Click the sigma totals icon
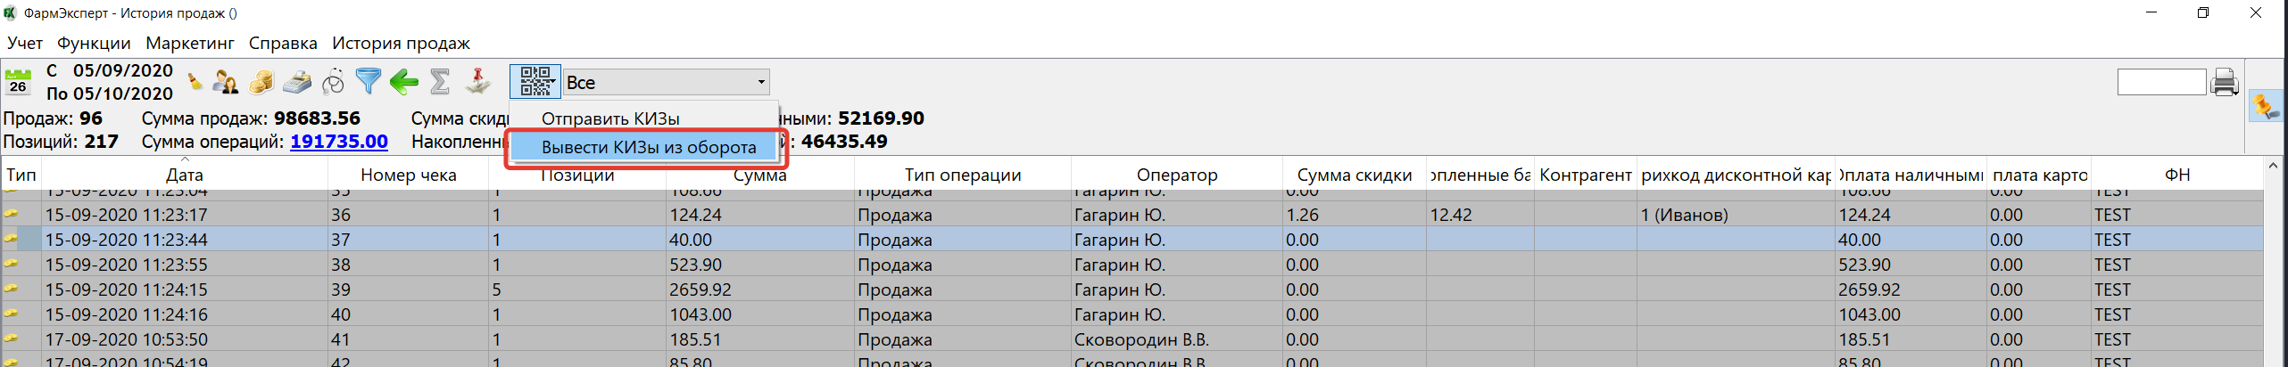The image size is (2288, 367). pos(440,82)
